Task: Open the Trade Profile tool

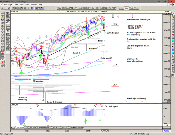Action: coord(8,49)
